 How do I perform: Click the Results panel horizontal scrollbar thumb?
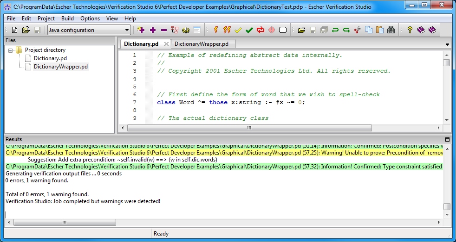tap(64, 223)
